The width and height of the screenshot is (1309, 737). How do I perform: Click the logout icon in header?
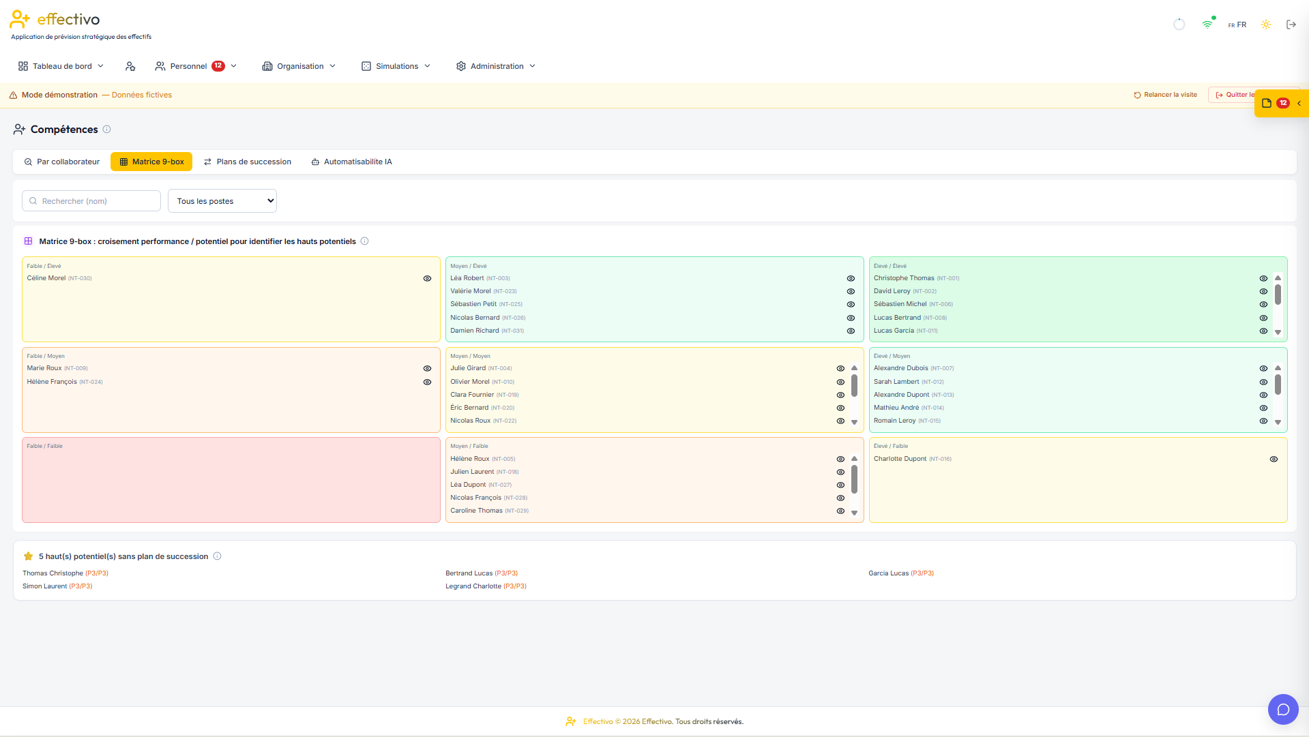tap(1291, 25)
